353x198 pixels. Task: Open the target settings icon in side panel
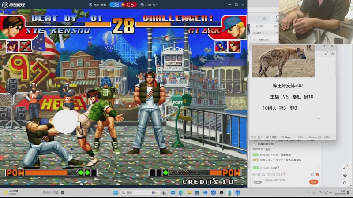(x=345, y=175)
